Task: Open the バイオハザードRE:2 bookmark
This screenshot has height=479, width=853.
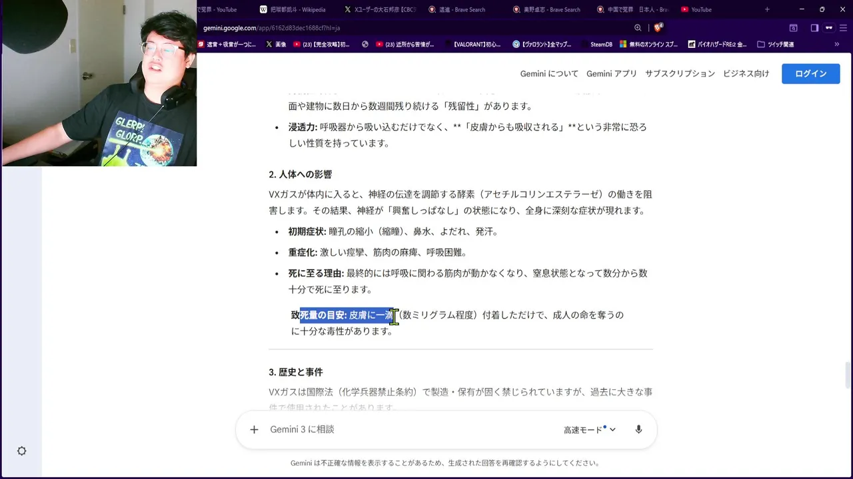Action: coord(717,45)
